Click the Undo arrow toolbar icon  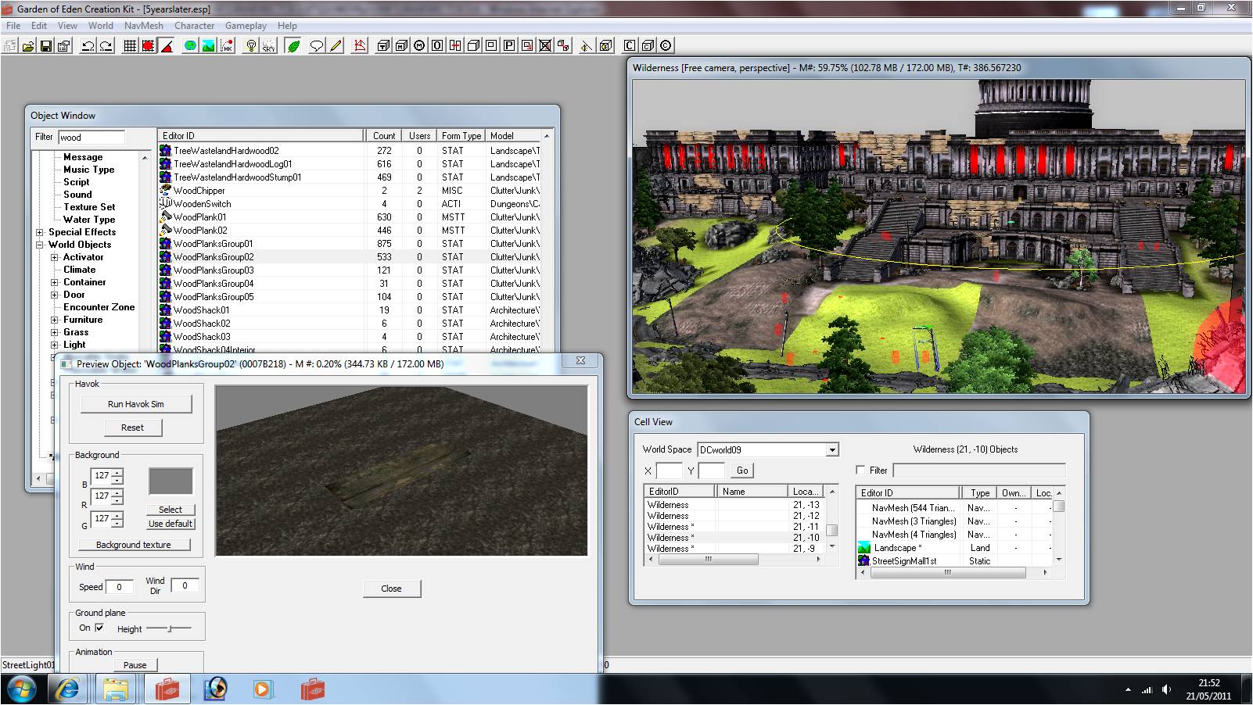click(88, 46)
